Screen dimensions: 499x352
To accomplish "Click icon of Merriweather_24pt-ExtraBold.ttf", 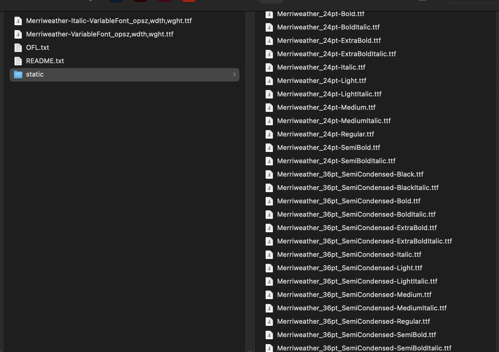I will [x=269, y=41].
